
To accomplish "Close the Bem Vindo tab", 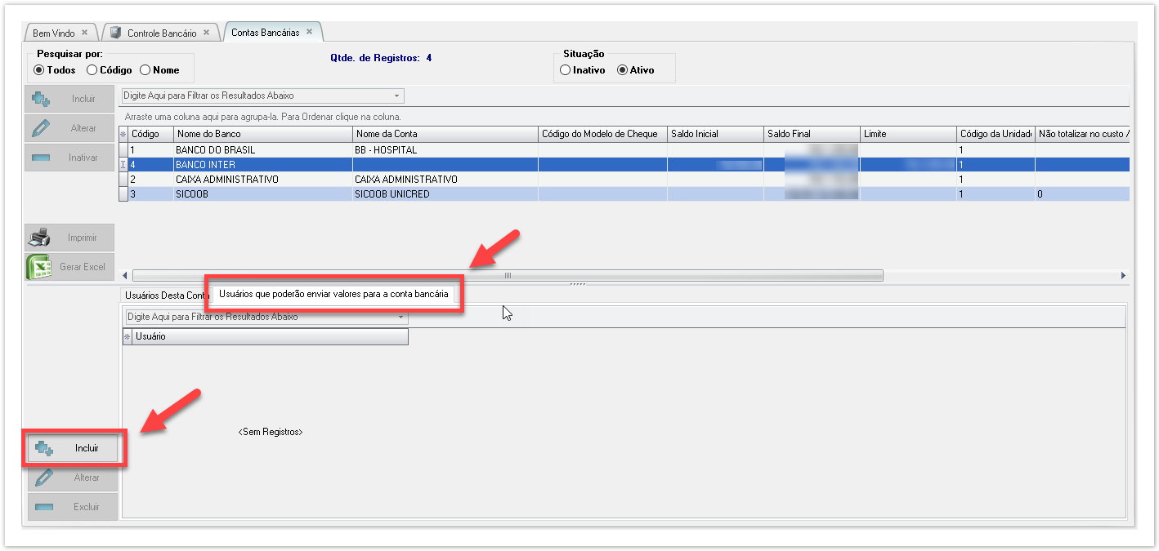I will [x=85, y=33].
